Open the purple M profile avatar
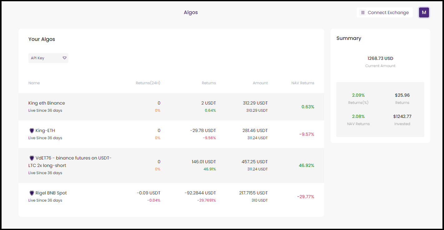The width and height of the screenshot is (444, 230). pyautogui.click(x=424, y=12)
